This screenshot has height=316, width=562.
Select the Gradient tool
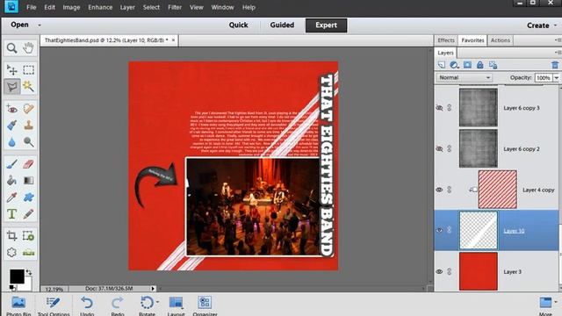28,180
